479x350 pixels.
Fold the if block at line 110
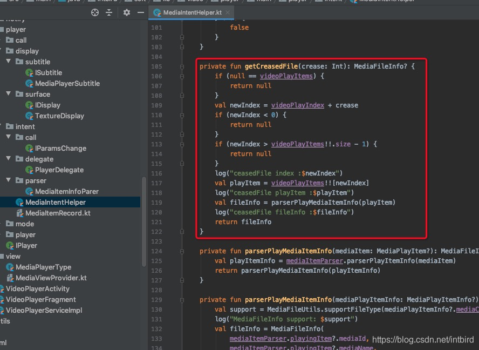(x=182, y=115)
